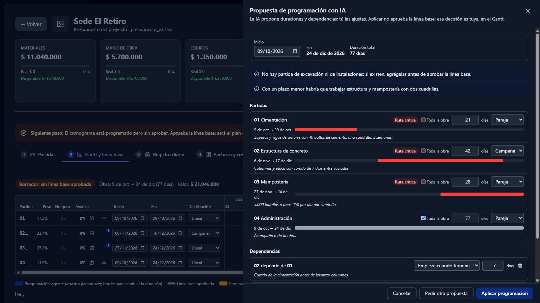Click the dependency link icon in row 02
540x303 pixels.
[x=104, y=233]
